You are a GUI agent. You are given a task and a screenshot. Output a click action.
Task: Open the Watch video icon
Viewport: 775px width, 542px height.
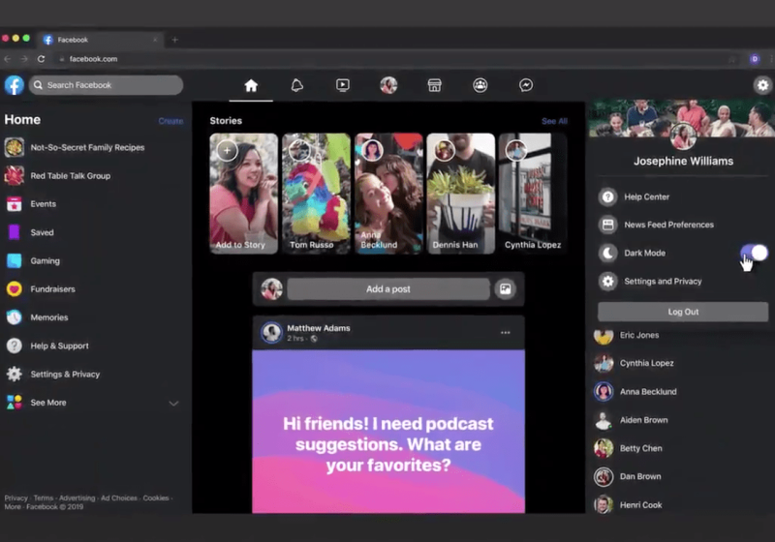coord(343,85)
